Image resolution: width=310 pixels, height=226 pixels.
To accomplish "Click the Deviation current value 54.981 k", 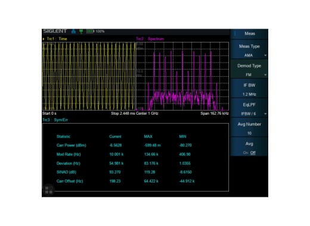I will point(116,164).
